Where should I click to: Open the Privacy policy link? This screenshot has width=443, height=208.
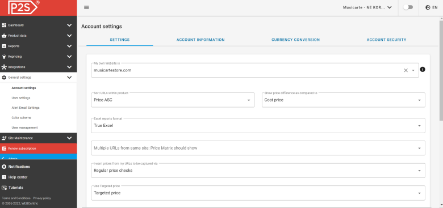click(x=42, y=198)
